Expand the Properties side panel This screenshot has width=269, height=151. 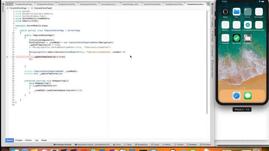click(212, 51)
